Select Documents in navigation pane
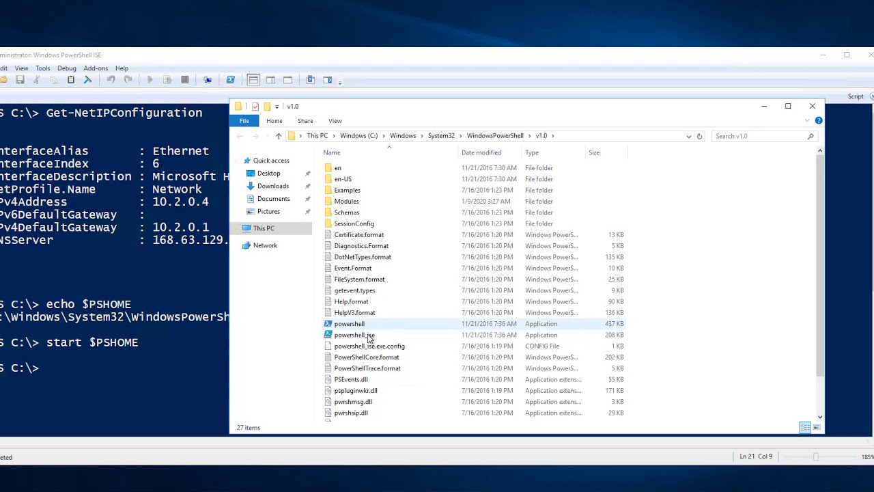 coord(273,199)
